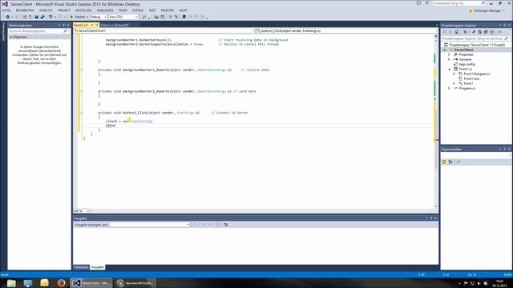The image size is (513, 288).
Task: Open the editor zoom percentage dropdown
Action: pos(81,211)
